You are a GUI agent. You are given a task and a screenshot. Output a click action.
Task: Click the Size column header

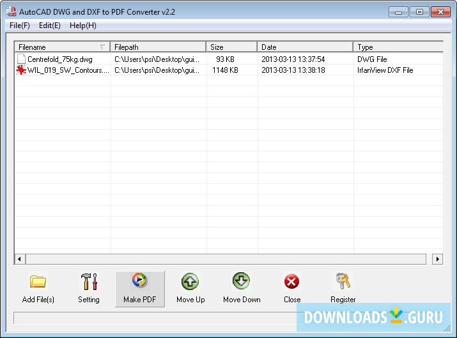(x=232, y=47)
